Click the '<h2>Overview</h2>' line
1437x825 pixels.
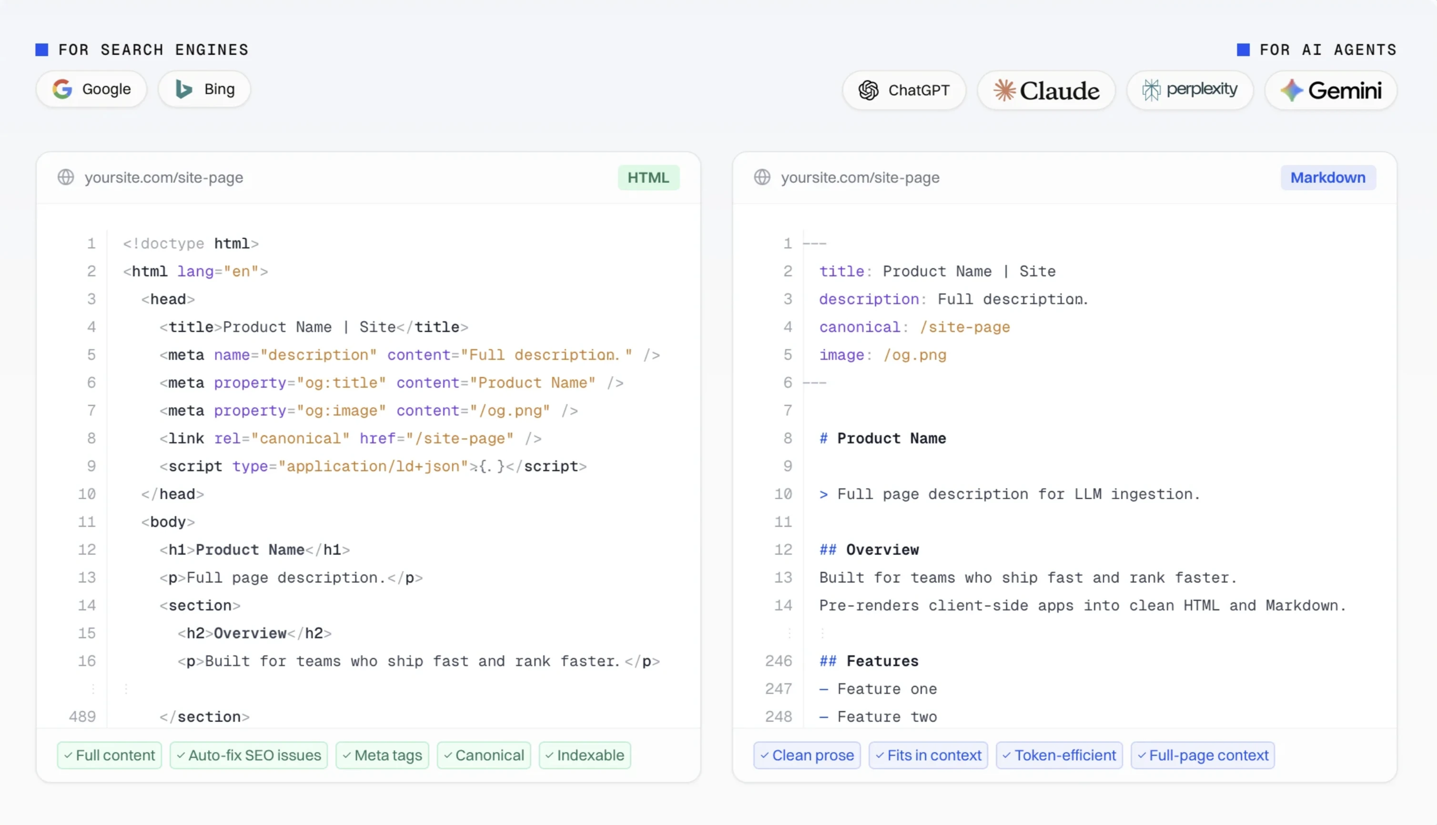pyautogui.click(x=255, y=633)
